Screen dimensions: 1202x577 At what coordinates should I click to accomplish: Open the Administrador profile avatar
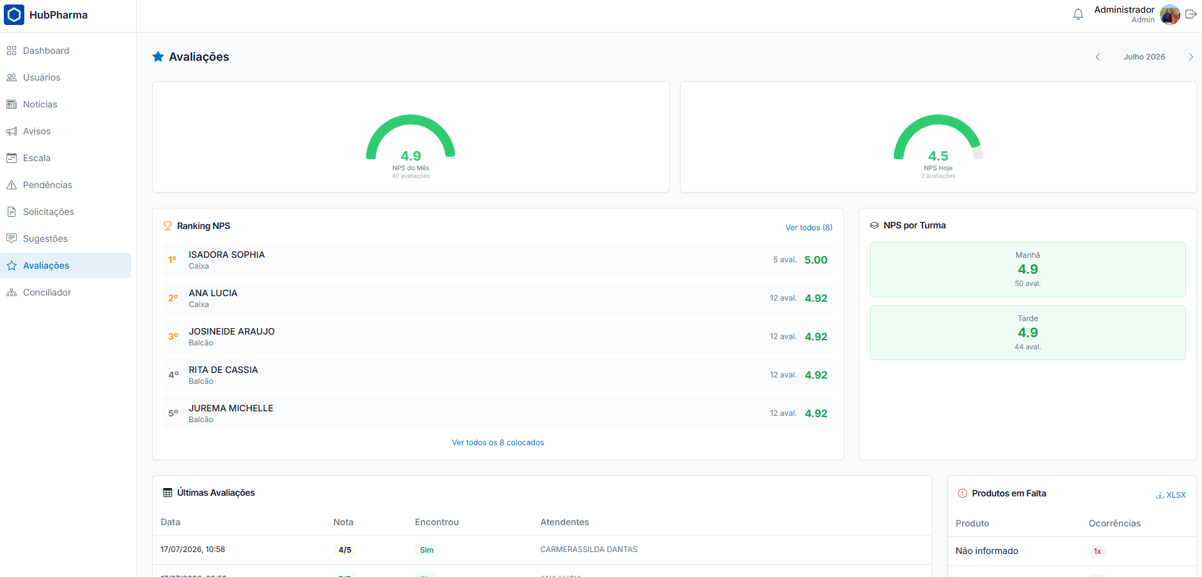click(1170, 14)
